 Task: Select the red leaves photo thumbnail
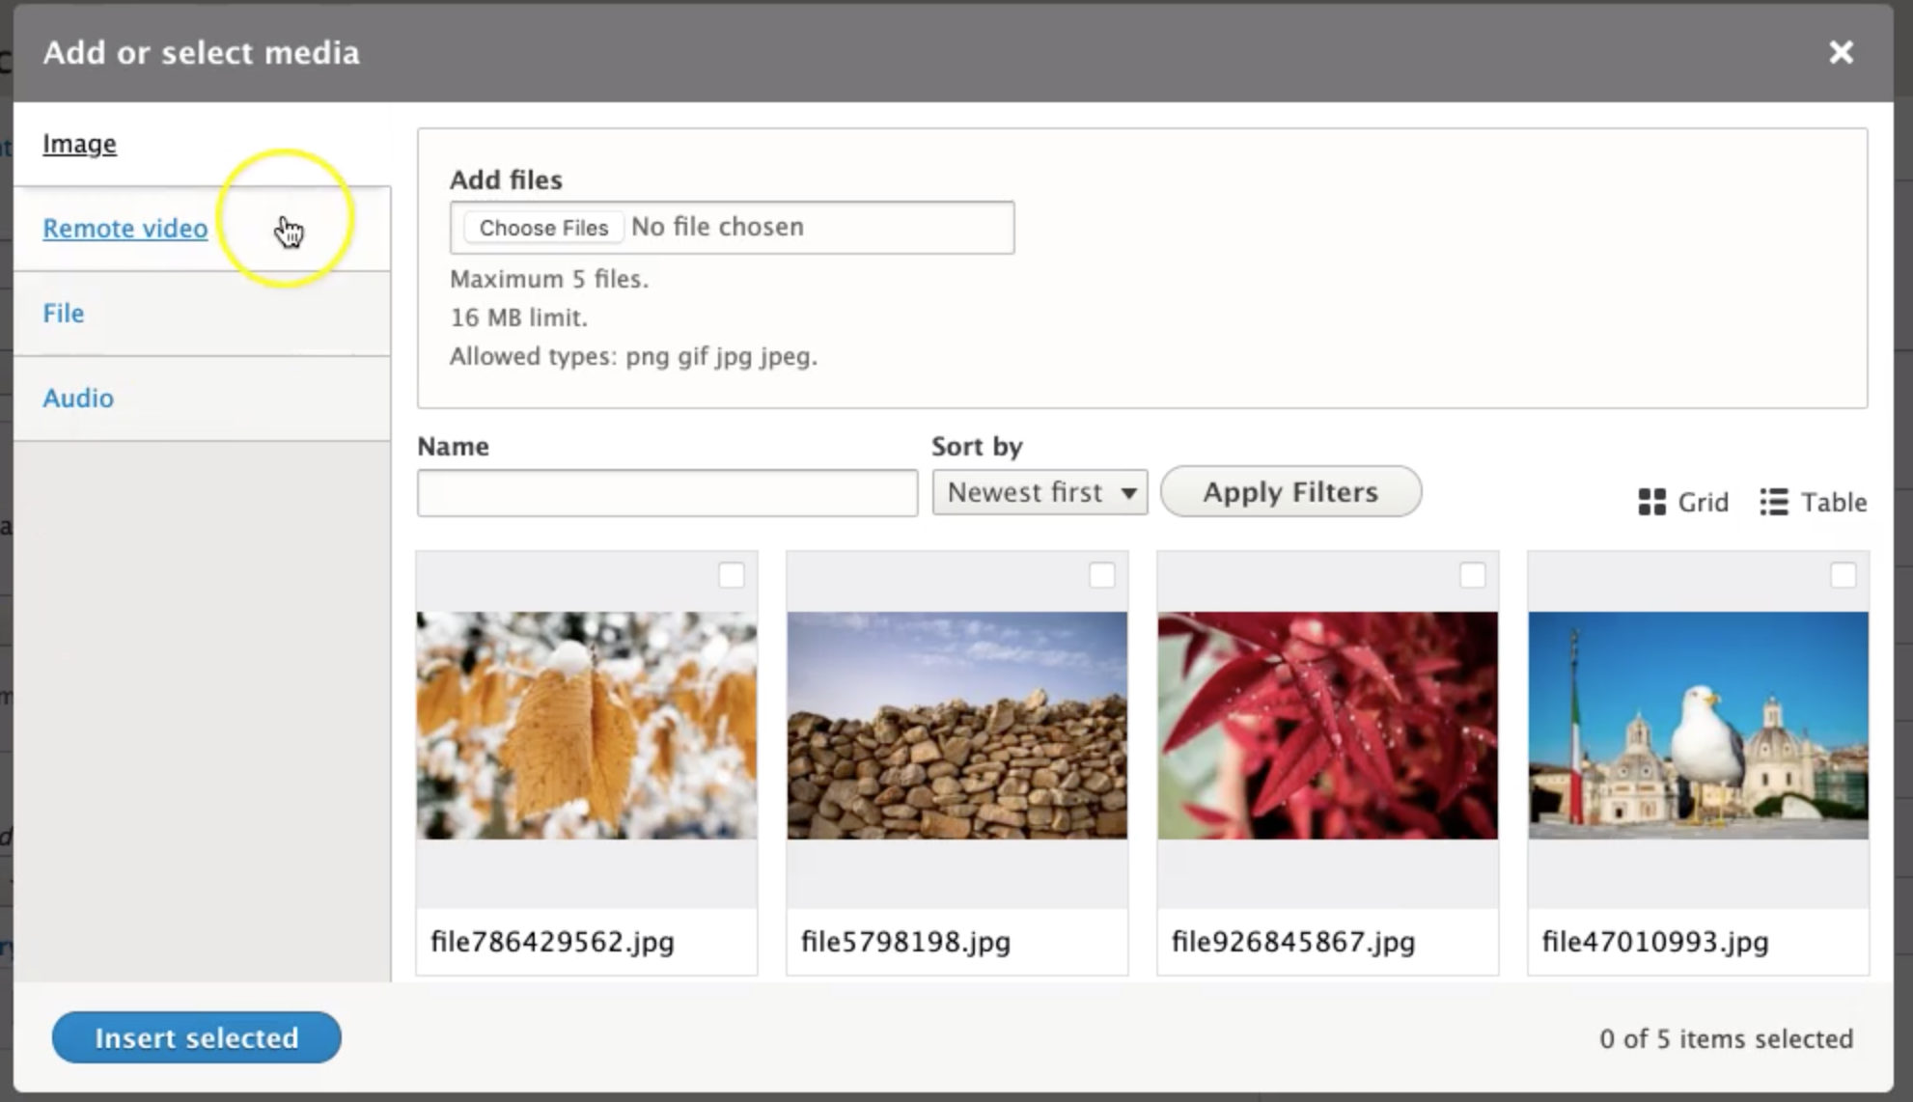point(1327,725)
